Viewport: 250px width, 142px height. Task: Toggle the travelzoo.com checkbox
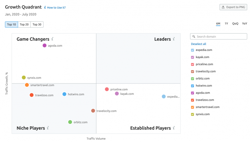tap(192, 100)
